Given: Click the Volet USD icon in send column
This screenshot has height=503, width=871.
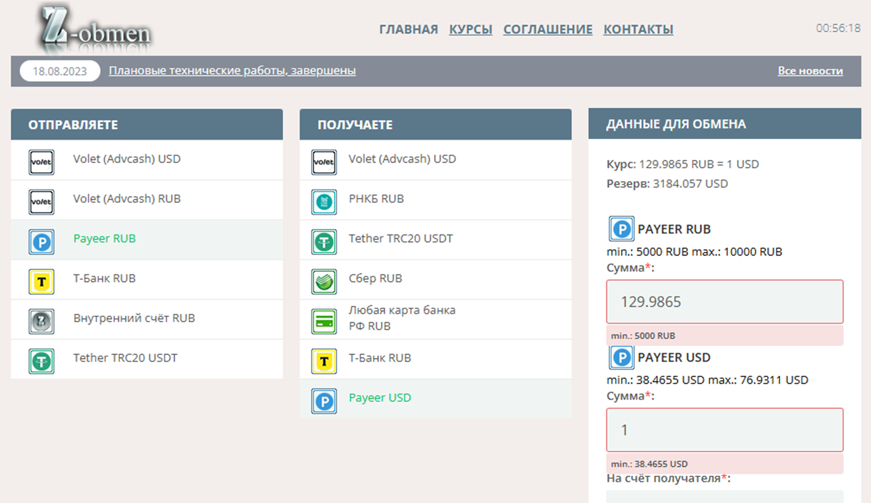Looking at the screenshot, I should point(41,163).
